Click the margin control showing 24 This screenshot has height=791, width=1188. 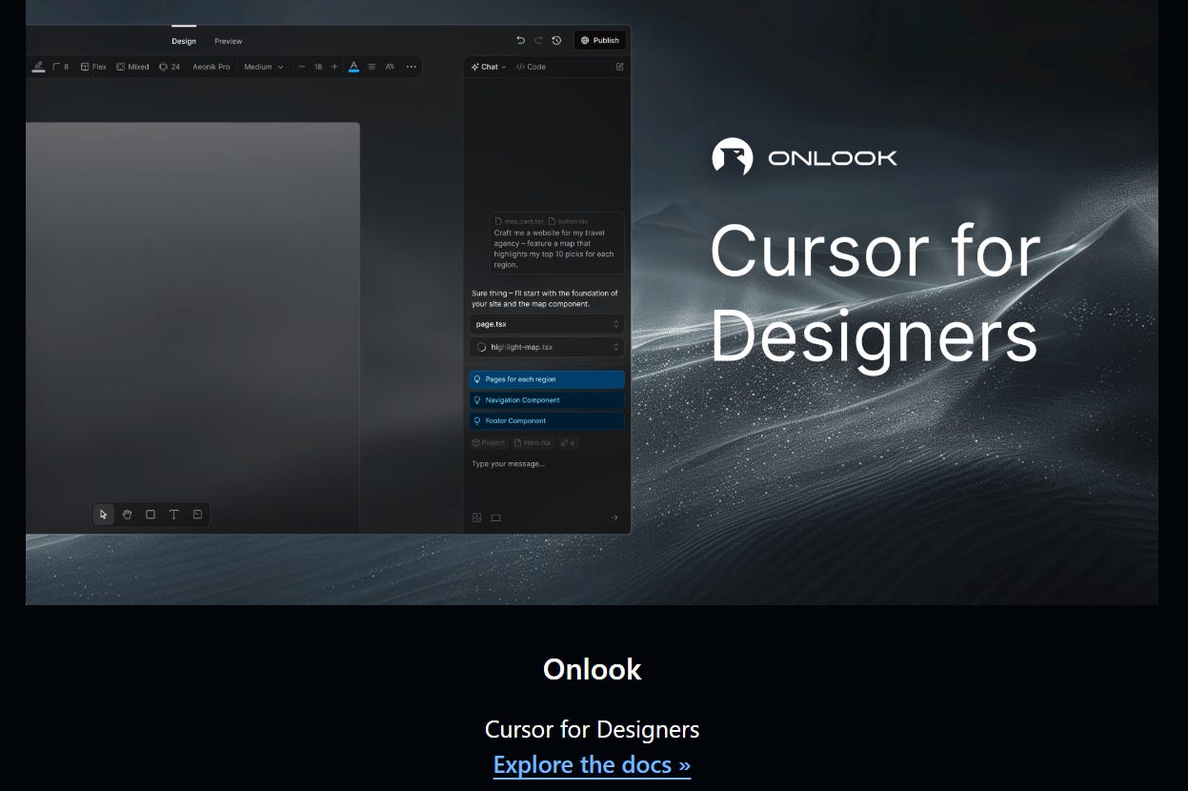(170, 67)
